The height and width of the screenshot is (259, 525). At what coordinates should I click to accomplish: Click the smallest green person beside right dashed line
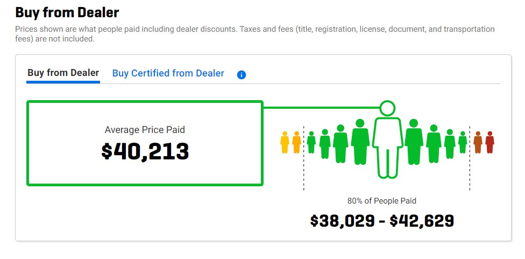(463, 143)
